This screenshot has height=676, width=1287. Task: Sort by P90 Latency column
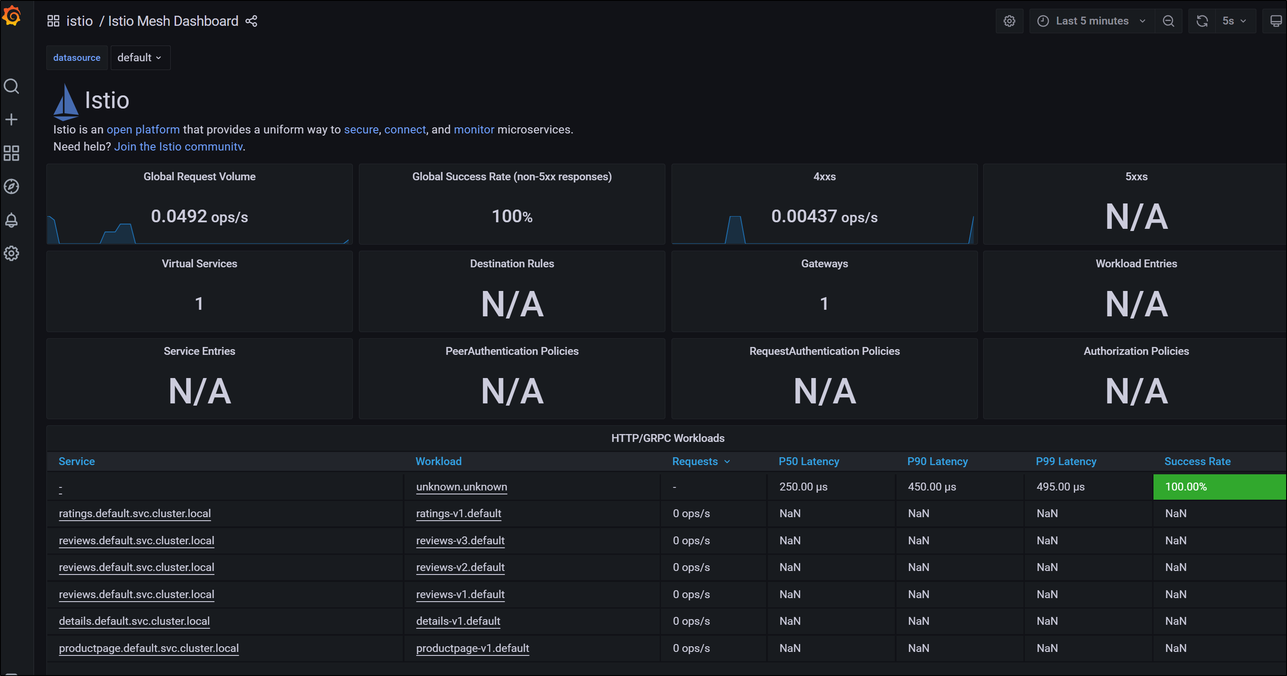[937, 461]
